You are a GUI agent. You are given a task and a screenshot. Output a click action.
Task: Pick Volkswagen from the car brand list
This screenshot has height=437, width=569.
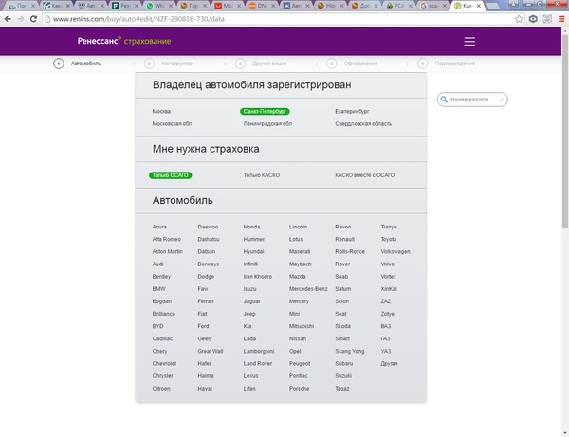point(395,251)
